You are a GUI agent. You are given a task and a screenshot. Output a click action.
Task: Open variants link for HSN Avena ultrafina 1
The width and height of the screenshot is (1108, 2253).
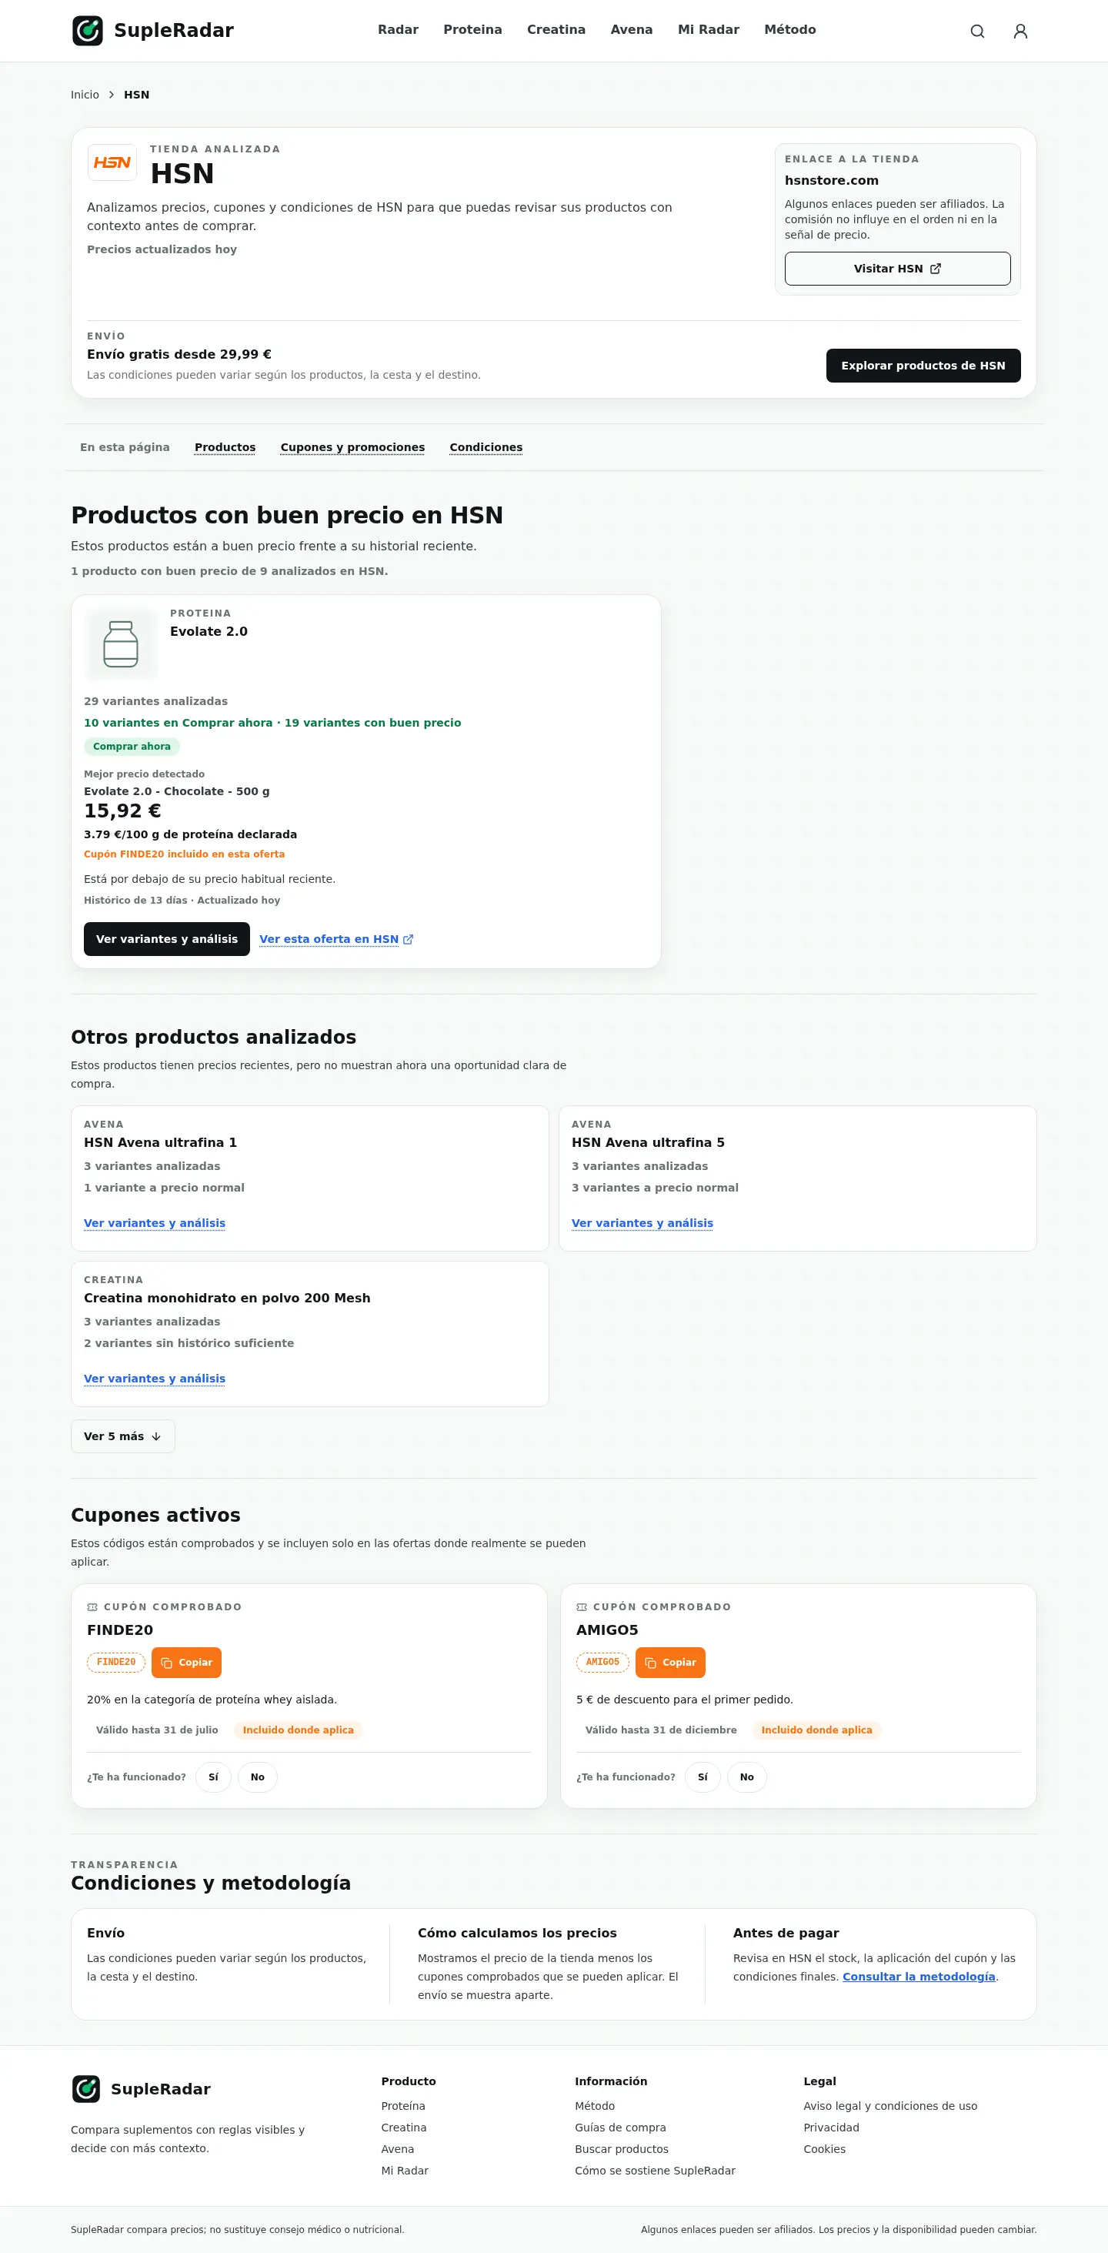point(155,1224)
